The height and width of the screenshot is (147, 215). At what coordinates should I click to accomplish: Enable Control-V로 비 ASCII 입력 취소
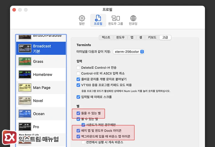(x=78, y=73)
